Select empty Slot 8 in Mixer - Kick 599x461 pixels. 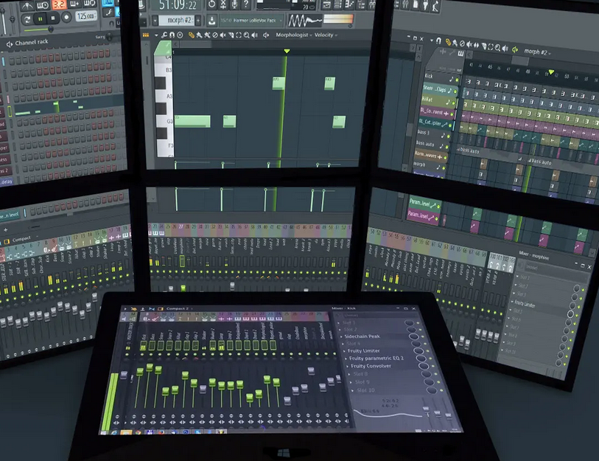[360, 374]
